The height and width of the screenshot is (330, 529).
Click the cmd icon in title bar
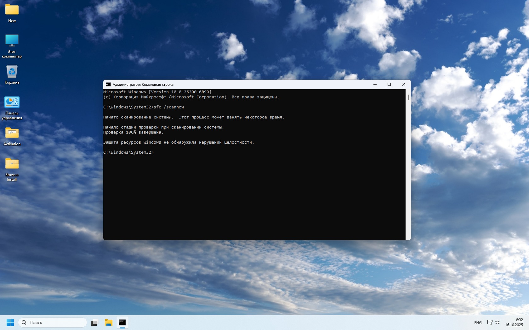point(108,85)
